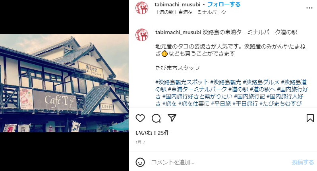
Task: Open comments via speech bubble icon
Action: (156, 118)
